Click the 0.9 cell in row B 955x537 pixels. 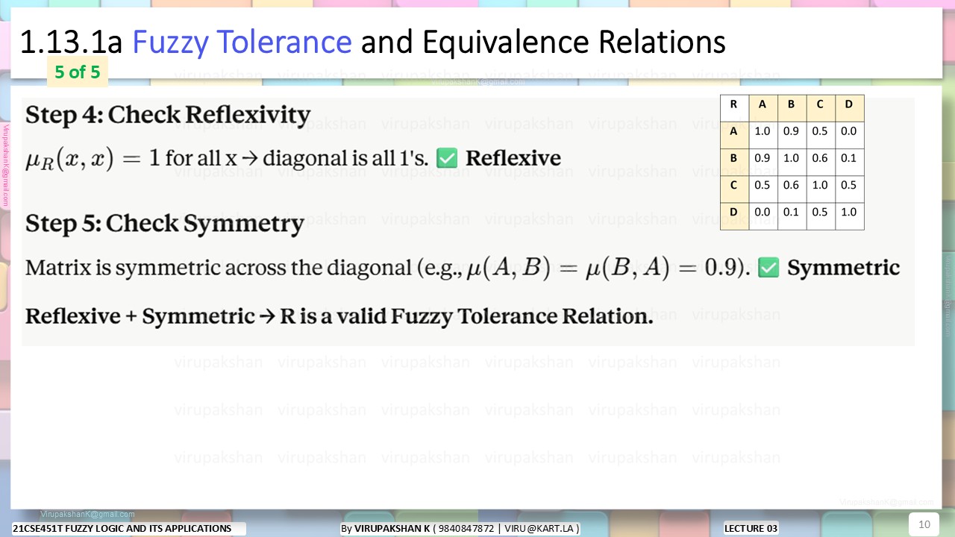click(x=763, y=163)
